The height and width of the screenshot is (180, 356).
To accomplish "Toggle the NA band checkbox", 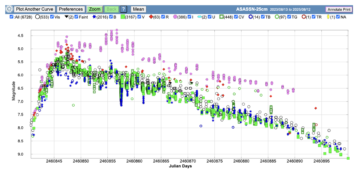I will coord(338,17).
